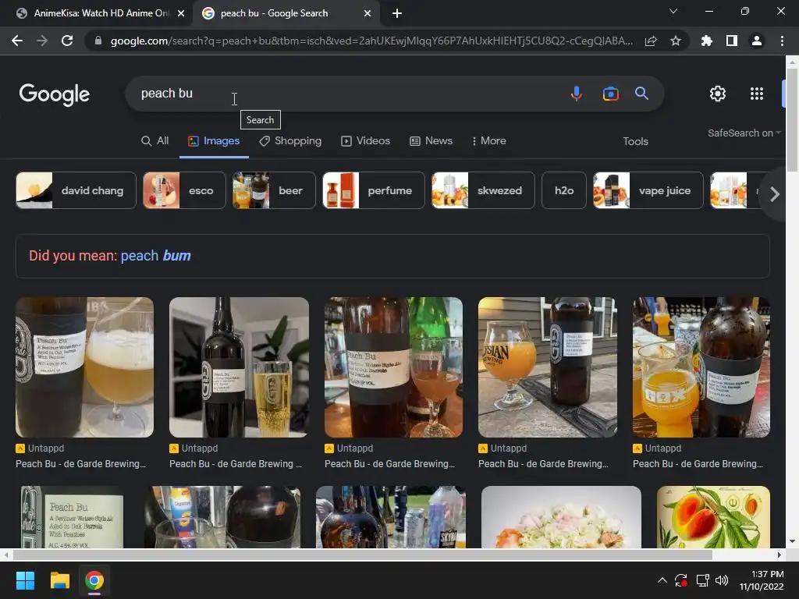This screenshot has height=599, width=799.
Task: Show hidden system tray icons
Action: click(662, 580)
